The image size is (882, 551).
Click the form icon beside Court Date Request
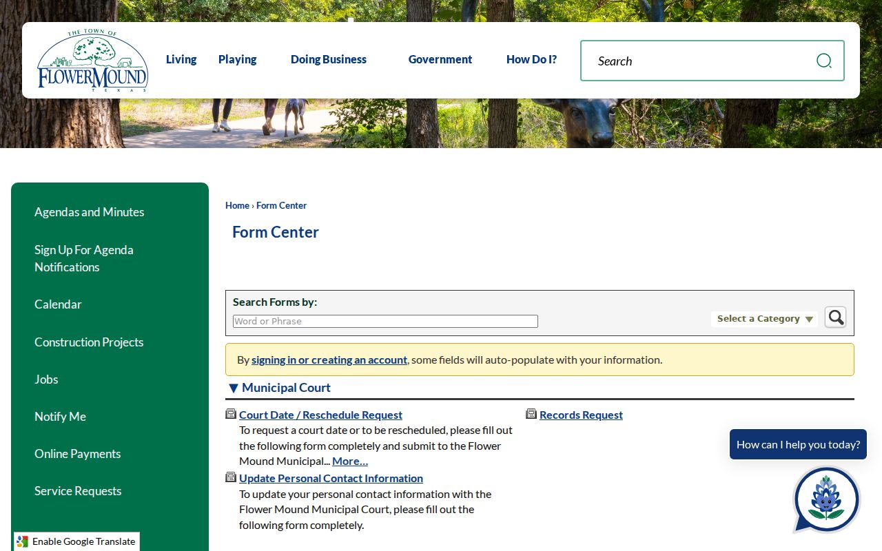(x=231, y=414)
